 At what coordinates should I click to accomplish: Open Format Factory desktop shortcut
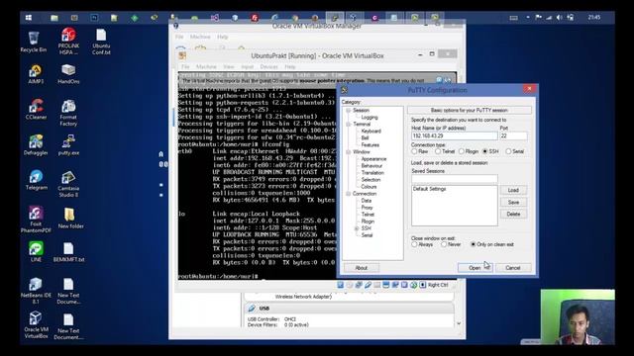pos(68,113)
